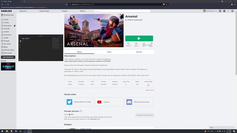237x133 pixels.
Task: Click the sidebar username avatar
Action: tap(2, 15)
